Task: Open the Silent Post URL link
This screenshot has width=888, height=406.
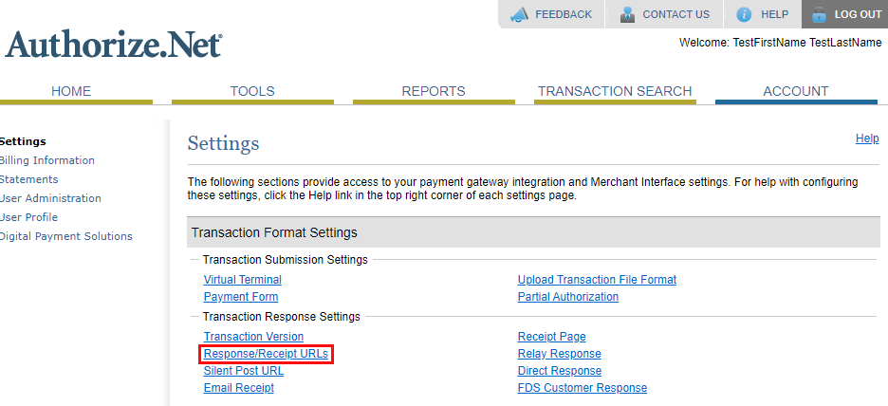Action: pos(244,371)
